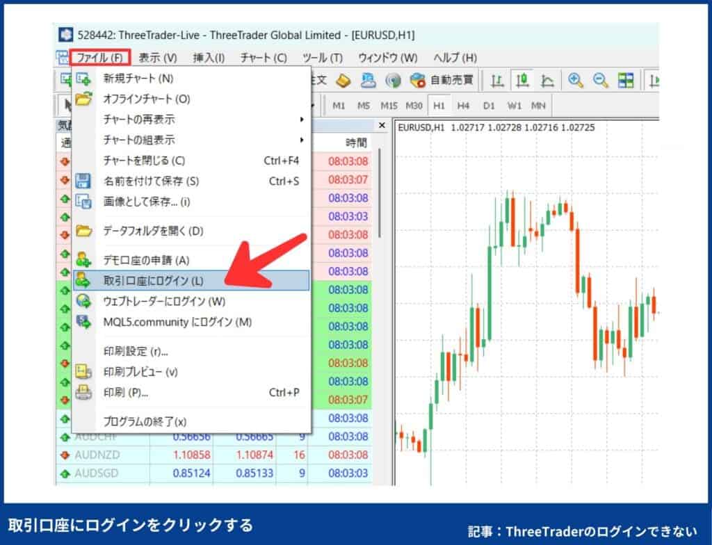This screenshot has width=712, height=545.
Task: Open the ツール (T) menu
Action: [323, 58]
